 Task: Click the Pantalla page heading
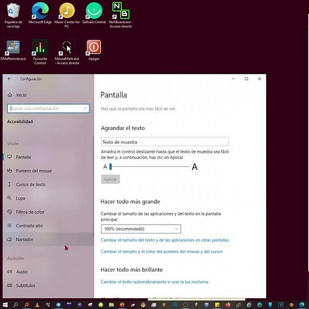tap(113, 95)
